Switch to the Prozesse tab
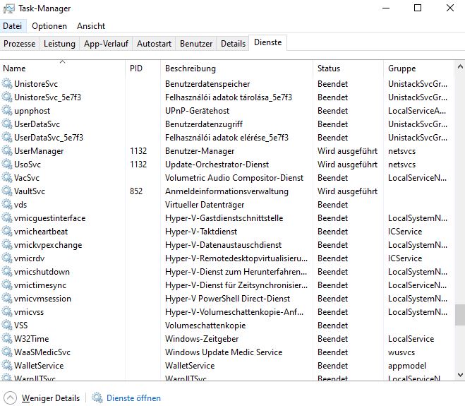This screenshot has width=465, height=406. 20,44
